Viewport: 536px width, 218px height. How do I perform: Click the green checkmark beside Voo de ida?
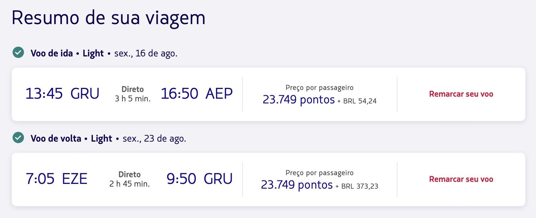[18, 53]
